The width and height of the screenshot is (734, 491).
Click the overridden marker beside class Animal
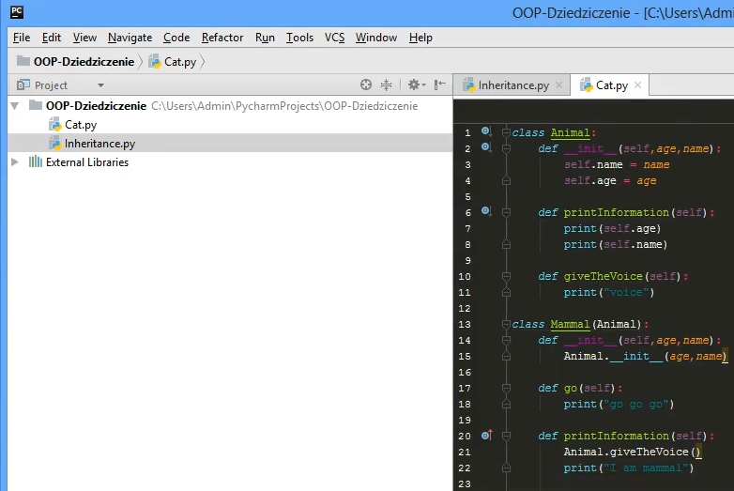coord(486,131)
